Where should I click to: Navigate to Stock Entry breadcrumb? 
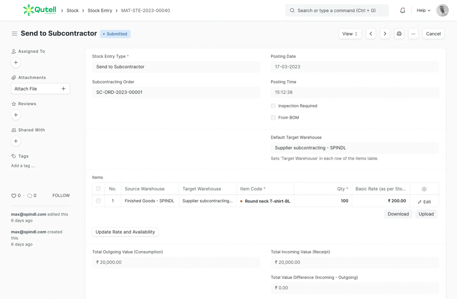(100, 10)
